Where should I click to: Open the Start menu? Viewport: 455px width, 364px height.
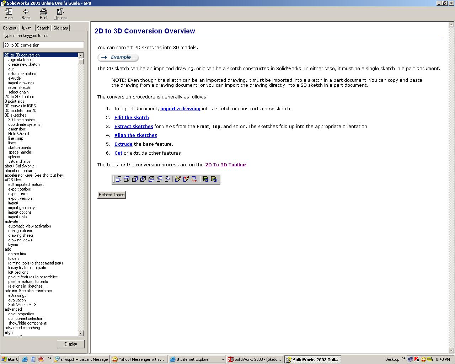point(10,359)
